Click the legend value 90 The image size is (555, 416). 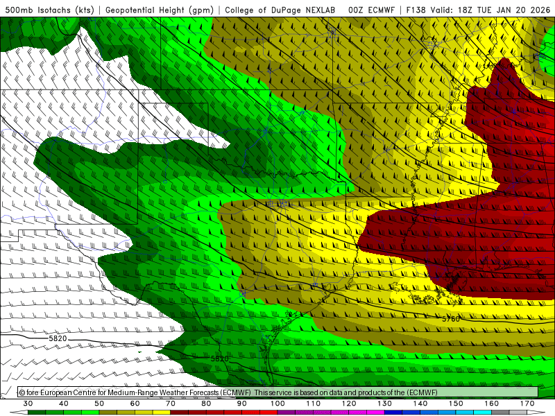tap(241, 404)
